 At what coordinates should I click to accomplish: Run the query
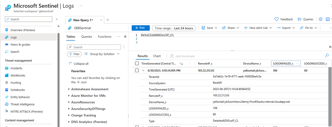tap(141, 28)
